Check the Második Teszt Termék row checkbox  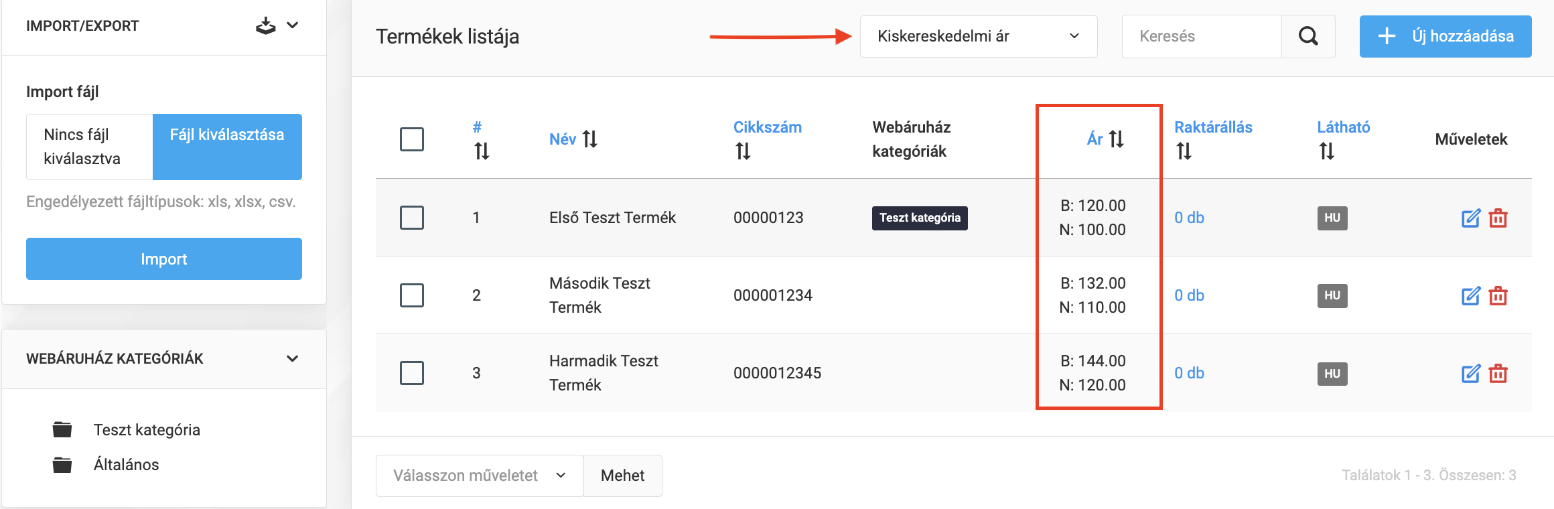(412, 295)
